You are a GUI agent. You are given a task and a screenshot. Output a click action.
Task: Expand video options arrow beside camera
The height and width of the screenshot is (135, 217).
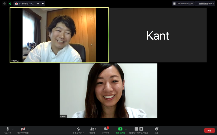pos(28,129)
